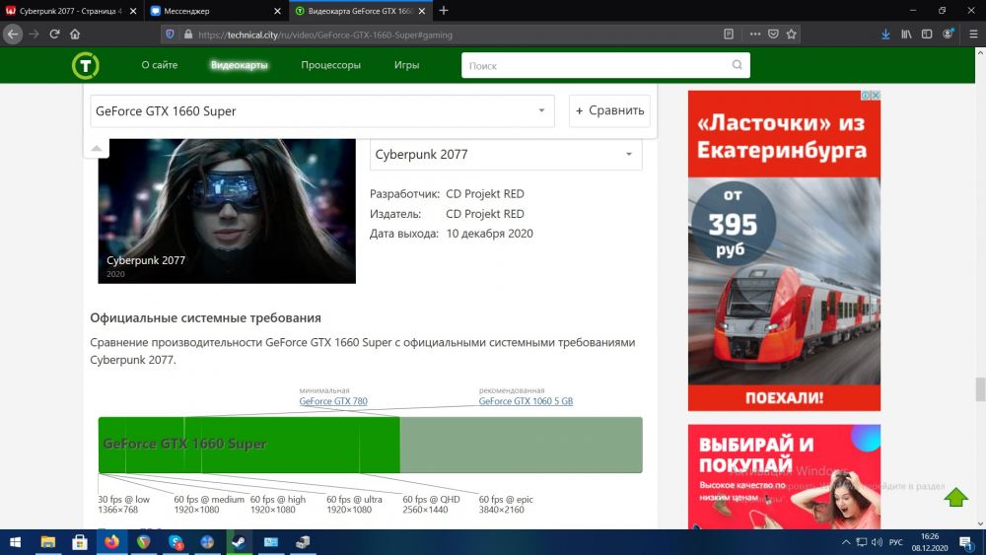Close the Cyberpunk 2077 forum tab
This screenshot has width=986, height=555.
pyautogui.click(x=133, y=11)
